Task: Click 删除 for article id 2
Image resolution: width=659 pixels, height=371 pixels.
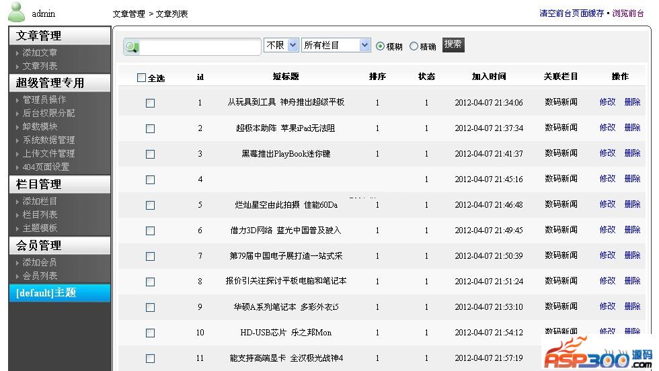Action: 632,128
